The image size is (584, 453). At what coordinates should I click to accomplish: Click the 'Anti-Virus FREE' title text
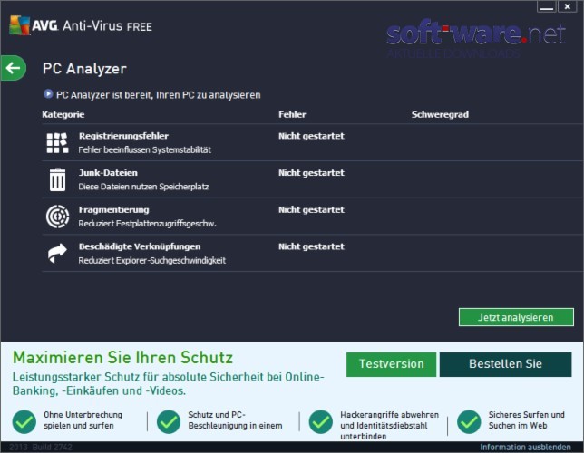coord(107,26)
